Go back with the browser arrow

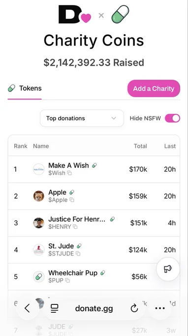click(x=27, y=308)
